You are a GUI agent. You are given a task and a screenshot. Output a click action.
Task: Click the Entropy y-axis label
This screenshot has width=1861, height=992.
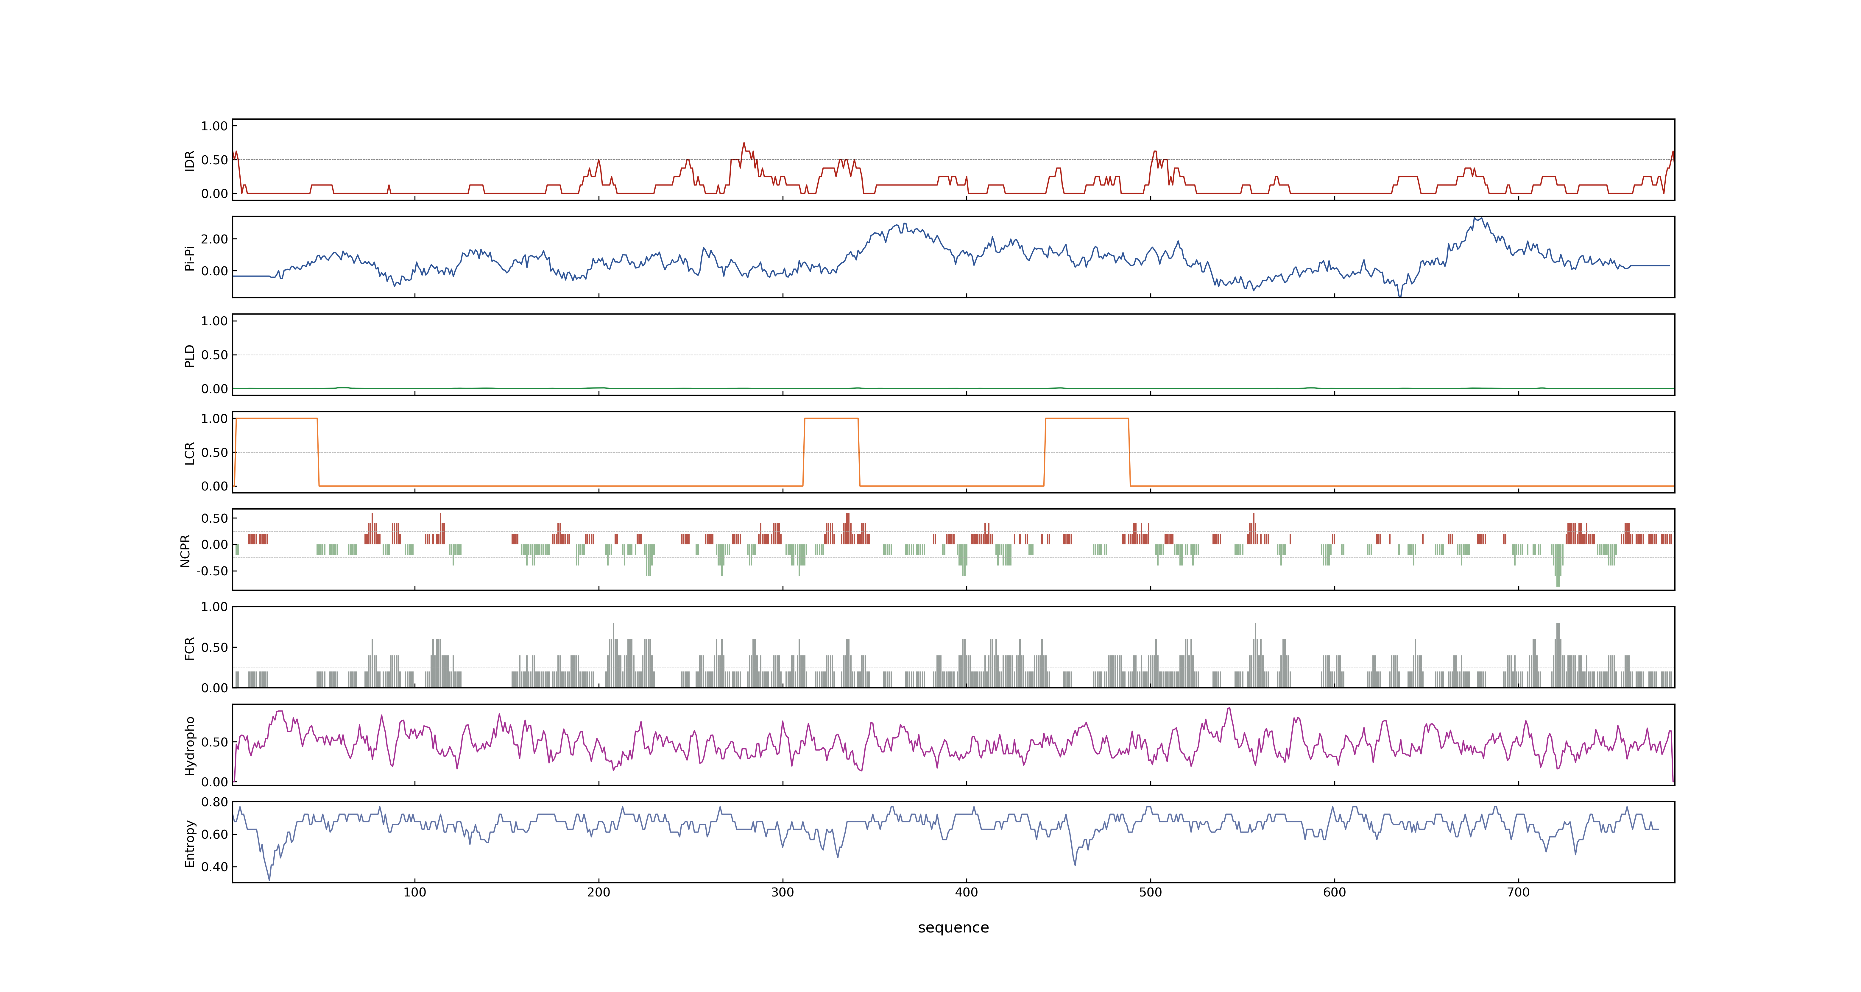[189, 843]
